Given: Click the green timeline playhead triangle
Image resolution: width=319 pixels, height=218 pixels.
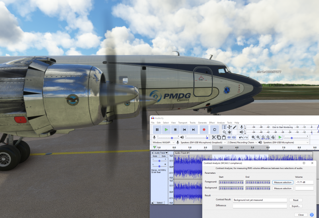Looking at the screenshot, I should 155,147.
